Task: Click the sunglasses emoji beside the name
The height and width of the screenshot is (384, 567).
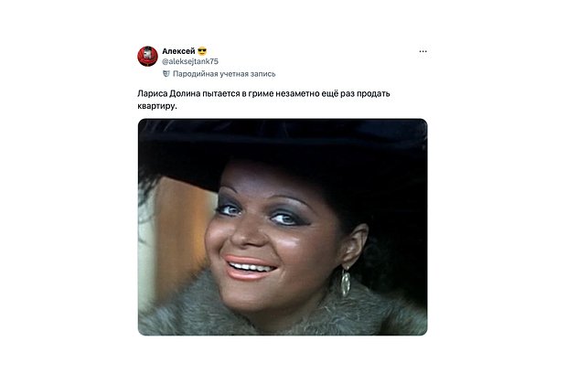Action: 202,51
